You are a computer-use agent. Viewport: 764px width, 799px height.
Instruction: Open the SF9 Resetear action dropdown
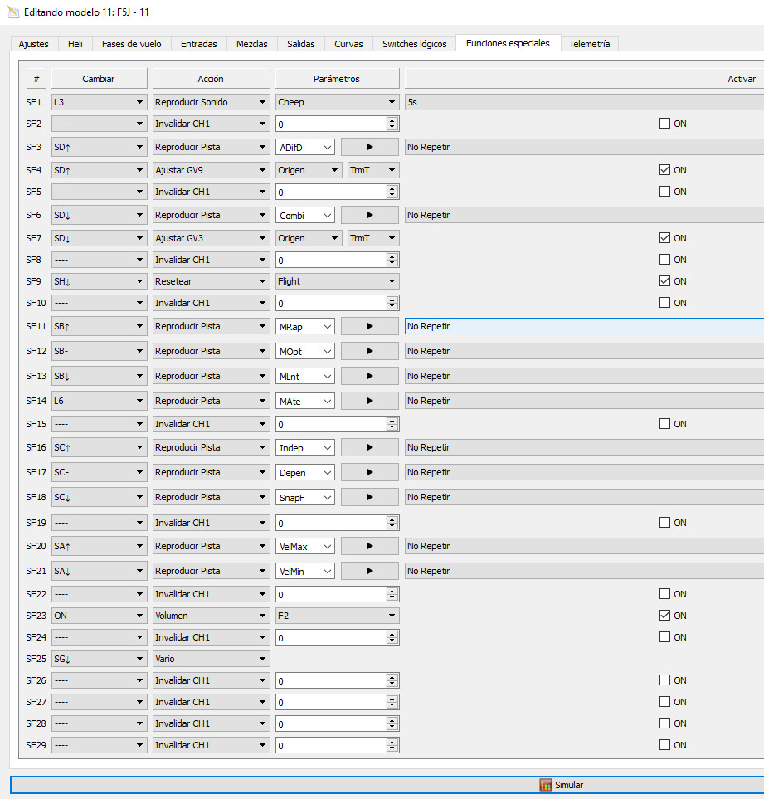211,281
